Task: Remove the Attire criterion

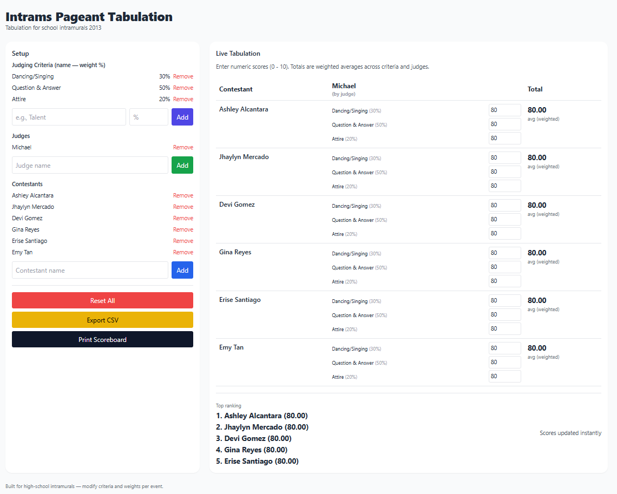Action: [183, 99]
